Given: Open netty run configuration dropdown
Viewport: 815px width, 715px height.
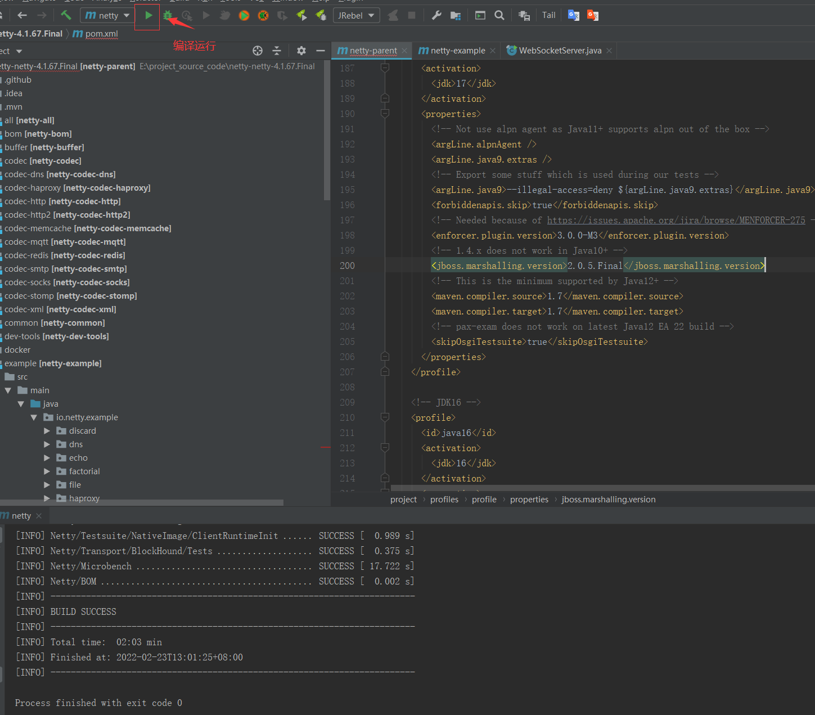Looking at the screenshot, I should pos(107,15).
